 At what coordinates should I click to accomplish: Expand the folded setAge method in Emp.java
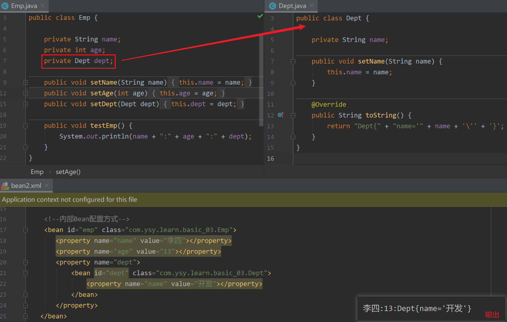[25, 93]
